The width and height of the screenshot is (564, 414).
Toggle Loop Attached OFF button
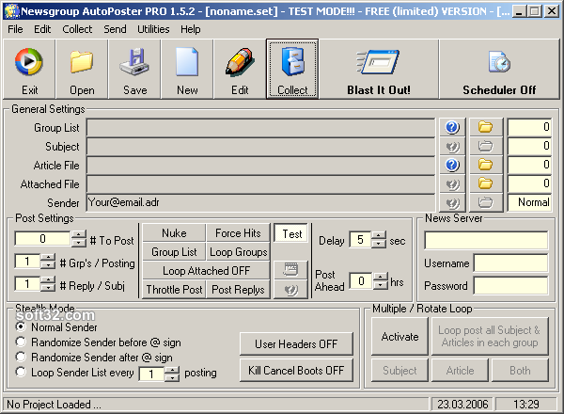pos(206,271)
